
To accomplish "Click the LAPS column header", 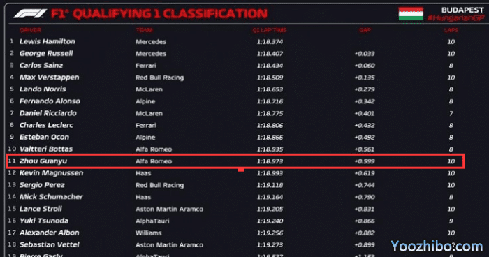I will 451,30.
